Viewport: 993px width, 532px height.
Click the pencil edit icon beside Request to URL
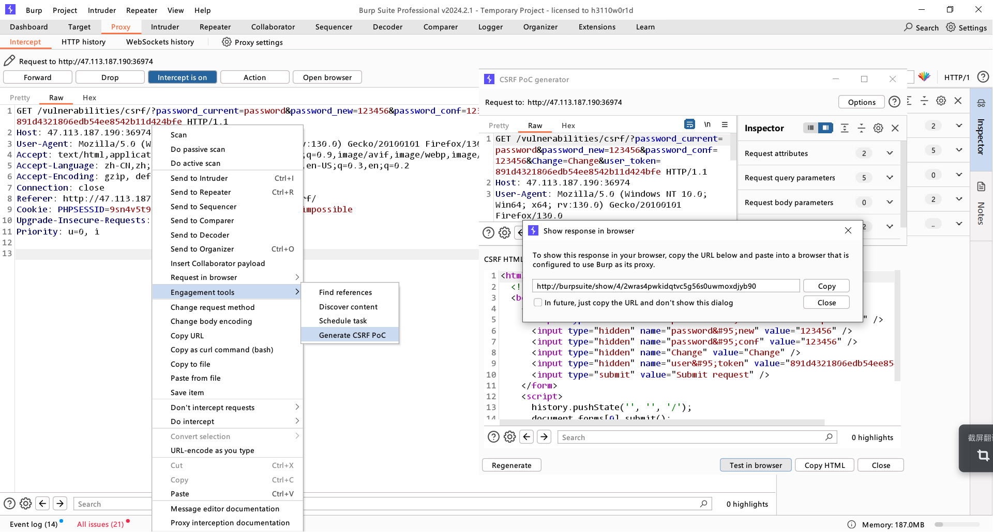[x=9, y=61]
